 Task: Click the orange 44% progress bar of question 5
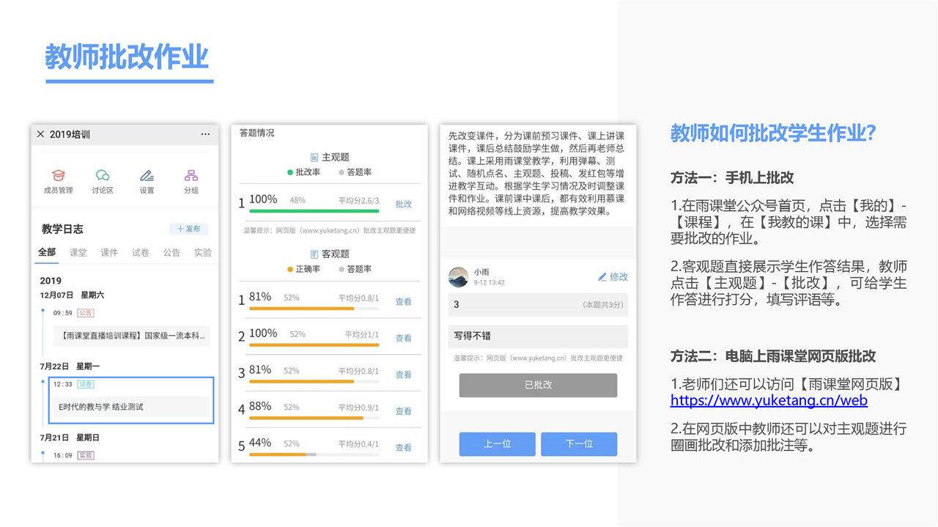pos(278,454)
